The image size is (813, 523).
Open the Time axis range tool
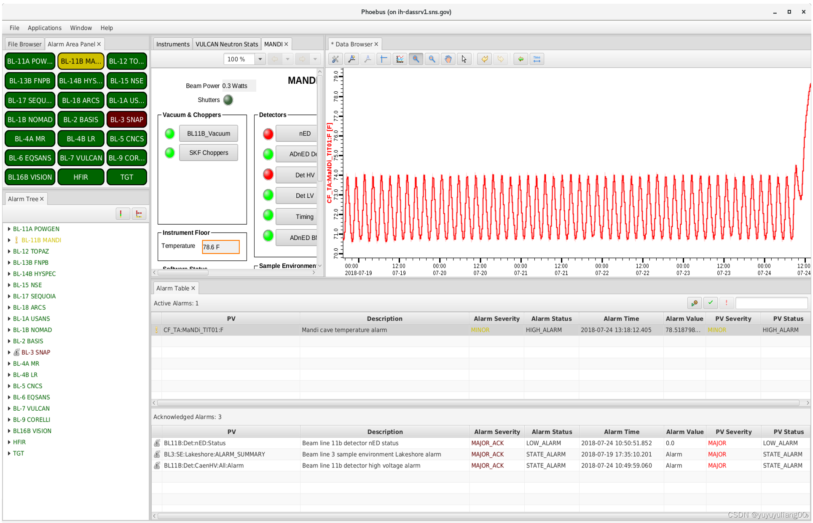pos(537,59)
